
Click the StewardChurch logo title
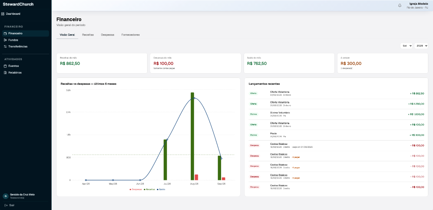(18, 4)
